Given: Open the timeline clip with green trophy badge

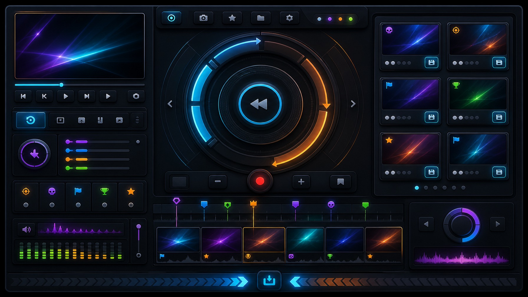Looking at the screenshot, I should [344, 245].
